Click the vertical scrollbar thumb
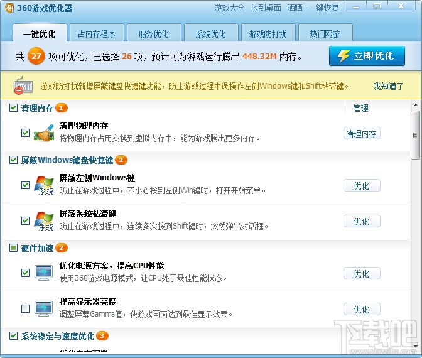The image size is (422, 358). 416,135
